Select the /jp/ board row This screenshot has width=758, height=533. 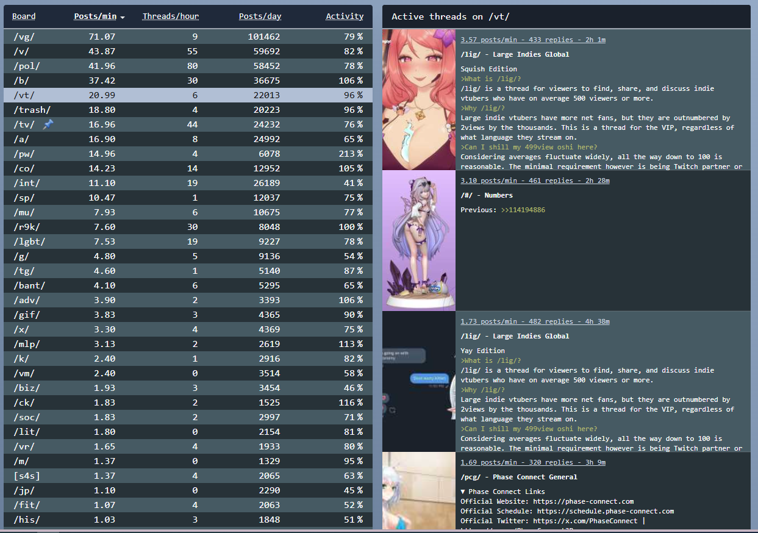[188, 490]
